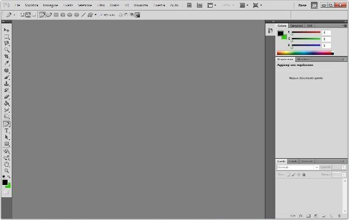
Task: Launch Mini Bridge from the application bar
Action: [x=199, y=5]
